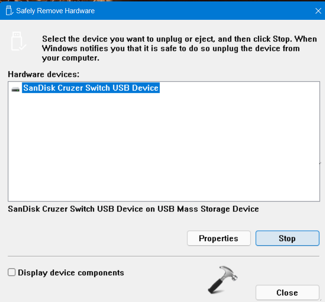Click the 'Hardware devices:' label
Image resolution: width=325 pixels, height=302 pixels.
pos(44,74)
